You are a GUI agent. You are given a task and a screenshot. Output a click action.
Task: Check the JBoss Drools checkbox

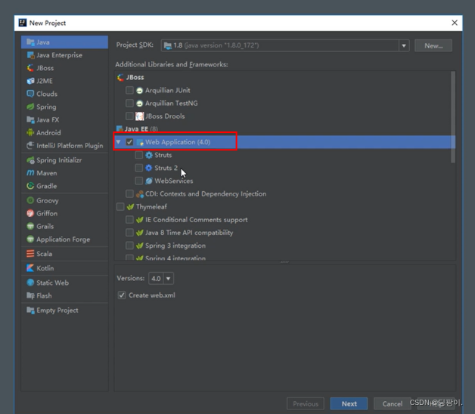(x=129, y=116)
